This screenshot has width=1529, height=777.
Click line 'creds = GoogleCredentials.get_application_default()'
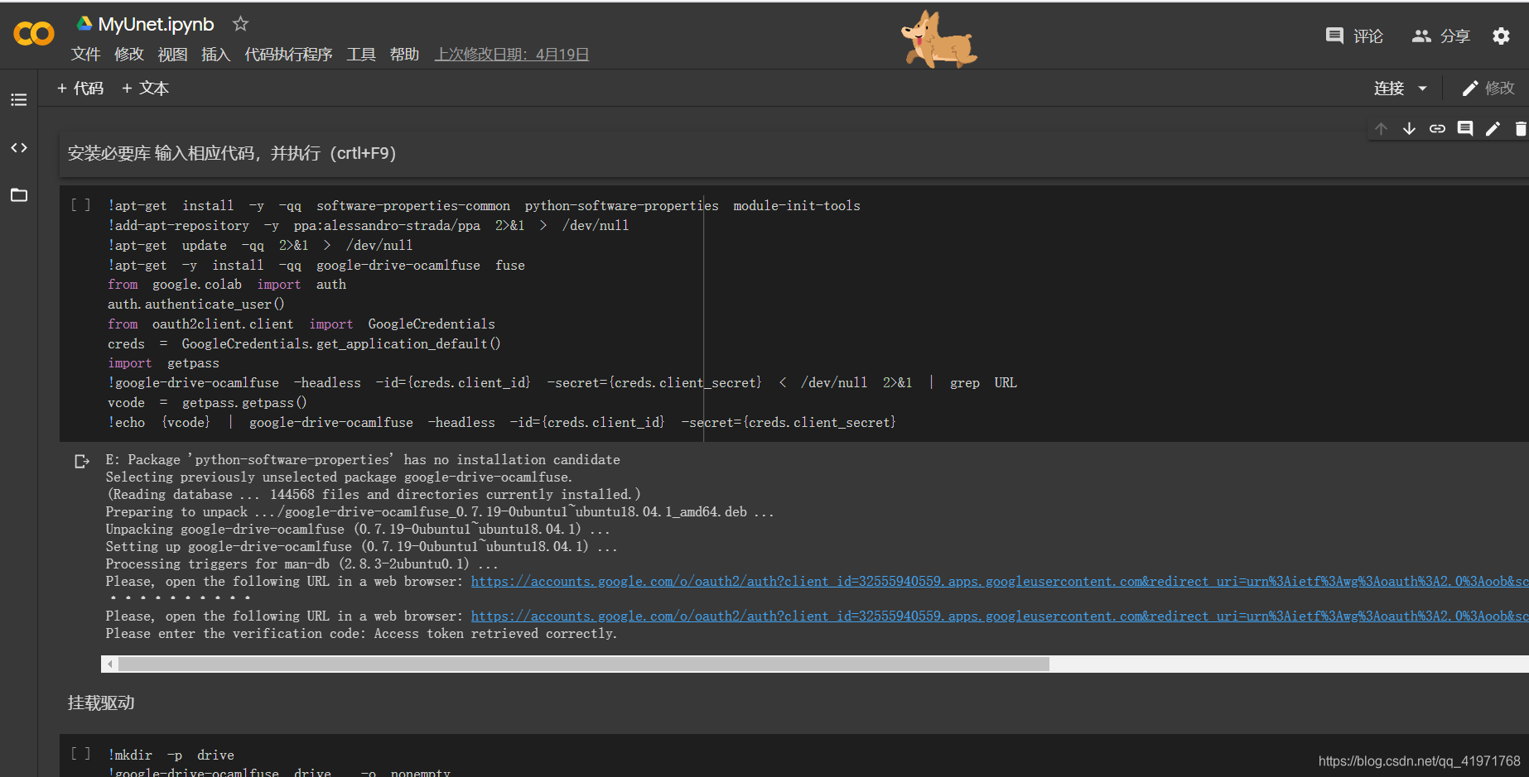pyautogui.click(x=304, y=343)
